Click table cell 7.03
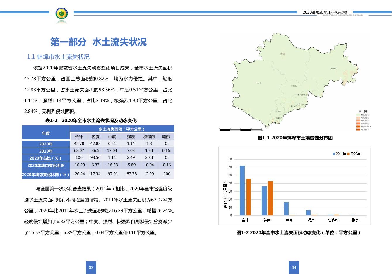Image resolution: width=392 pixels, height=274 pixels. click(x=131, y=150)
